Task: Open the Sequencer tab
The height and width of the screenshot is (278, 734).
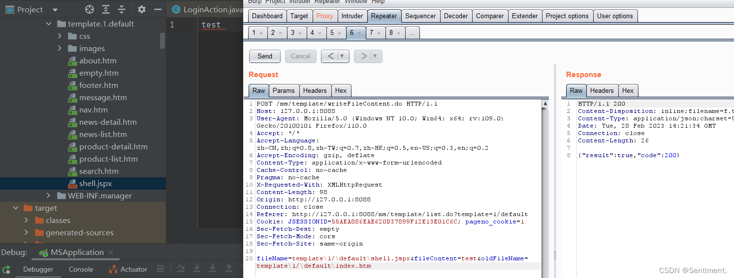Action: (420, 16)
